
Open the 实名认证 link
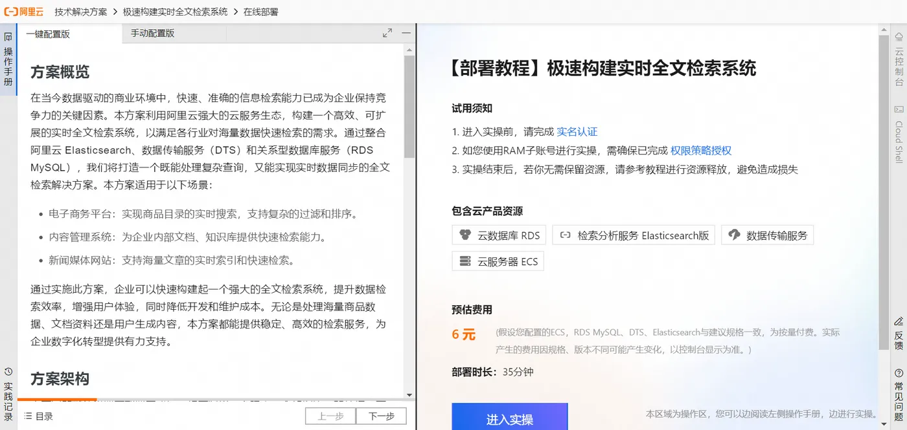[577, 131]
